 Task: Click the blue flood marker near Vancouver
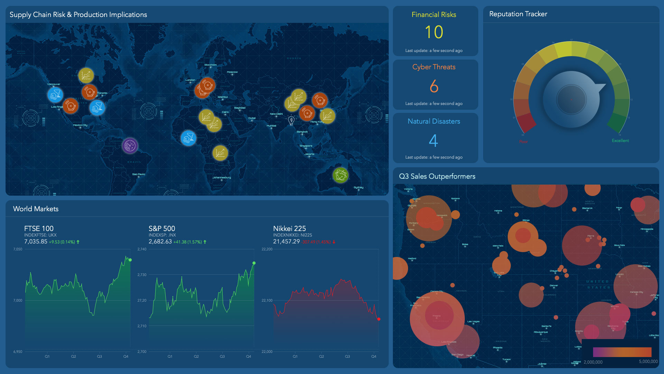click(x=55, y=95)
